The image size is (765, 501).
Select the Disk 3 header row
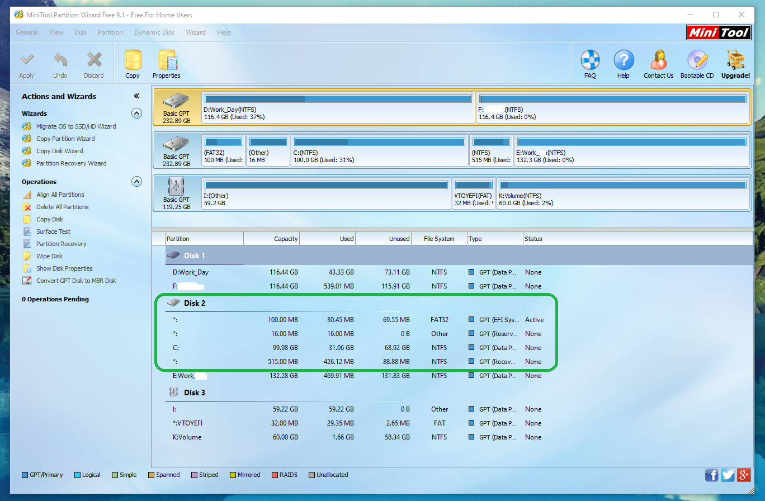tap(459, 393)
